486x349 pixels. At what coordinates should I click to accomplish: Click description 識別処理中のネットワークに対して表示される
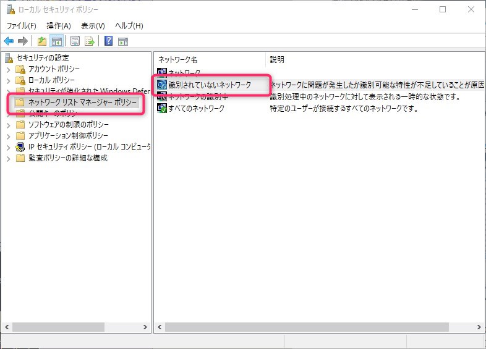(365, 96)
